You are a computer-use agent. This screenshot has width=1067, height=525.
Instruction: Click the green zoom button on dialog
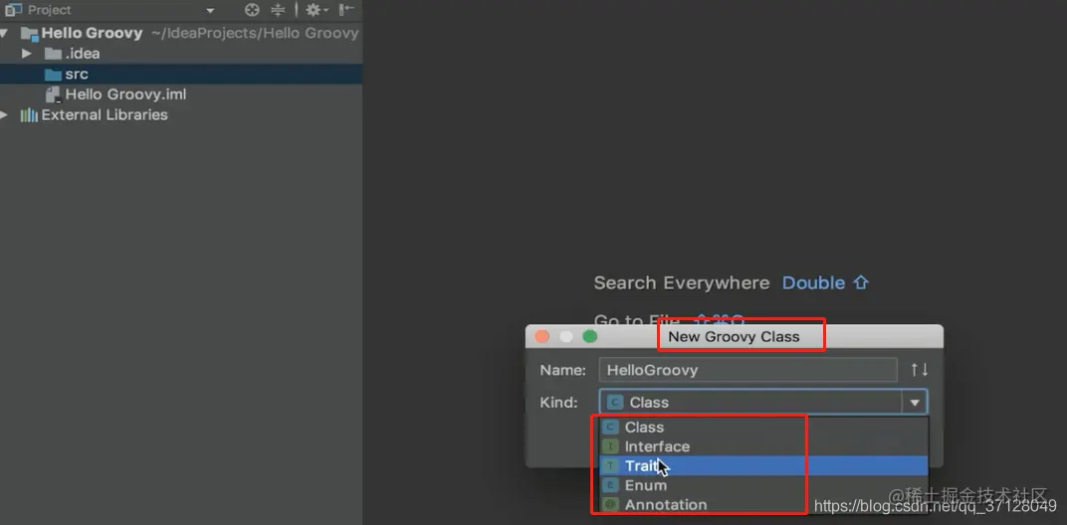(590, 337)
